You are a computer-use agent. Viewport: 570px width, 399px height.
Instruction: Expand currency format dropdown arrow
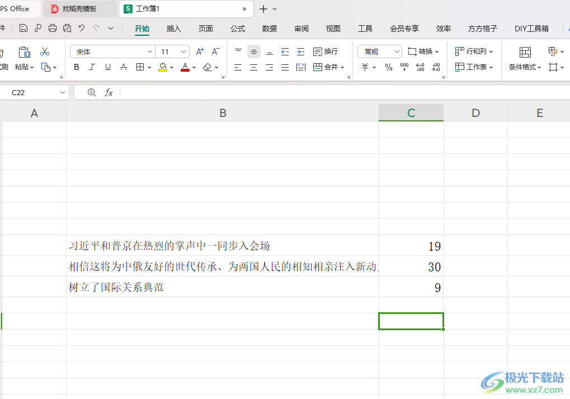374,67
